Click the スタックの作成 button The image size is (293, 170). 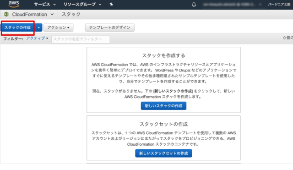coord(17,27)
